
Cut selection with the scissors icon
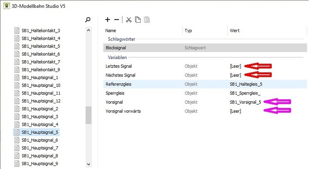[x=129, y=19]
